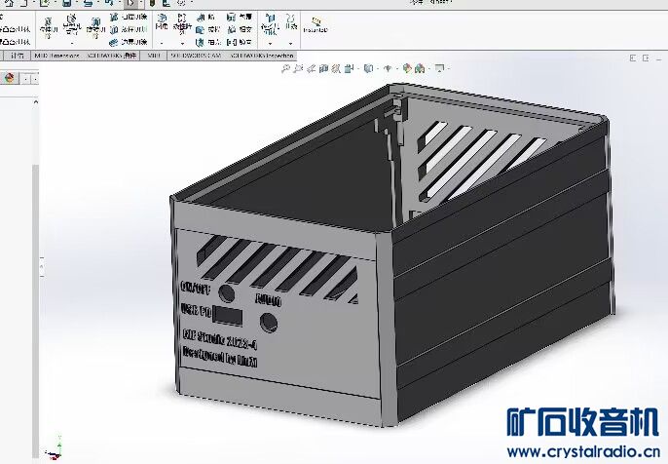The width and height of the screenshot is (668, 464).
Task: Expand the Hide/Show Items dropdown arrow
Action: [395, 68]
